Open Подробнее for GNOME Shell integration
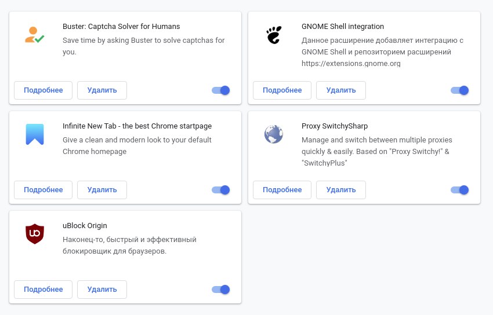 (282, 90)
